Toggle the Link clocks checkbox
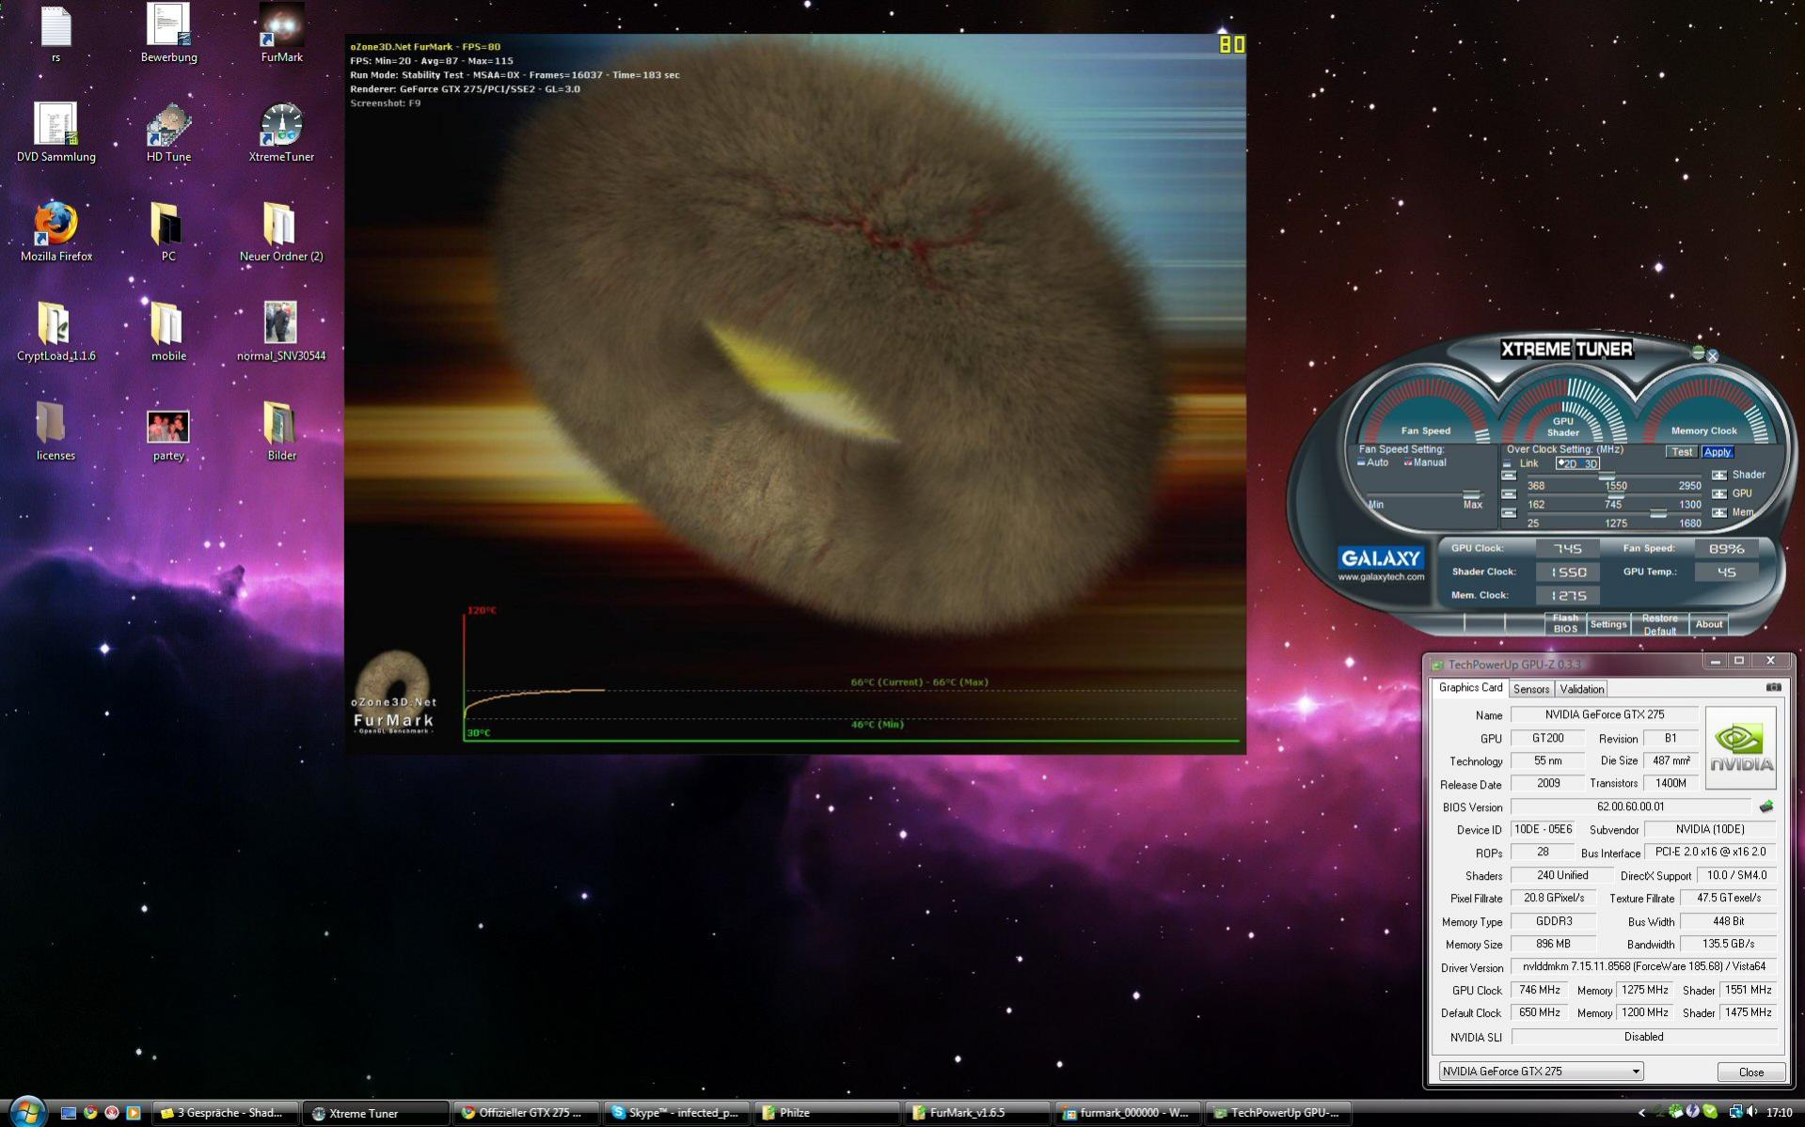The width and height of the screenshot is (1805, 1127). [x=1507, y=463]
